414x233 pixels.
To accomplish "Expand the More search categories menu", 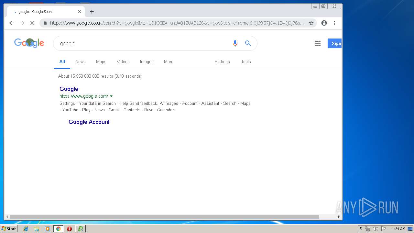I will point(169,61).
